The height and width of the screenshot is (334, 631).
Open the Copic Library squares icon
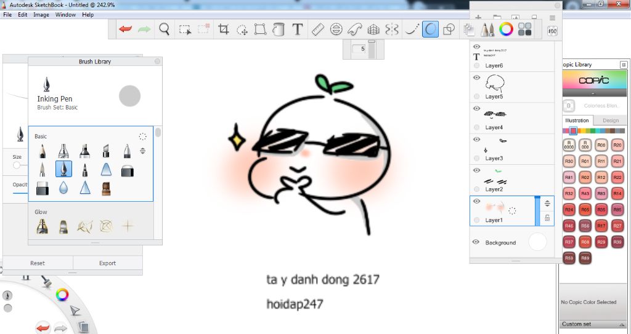525,30
